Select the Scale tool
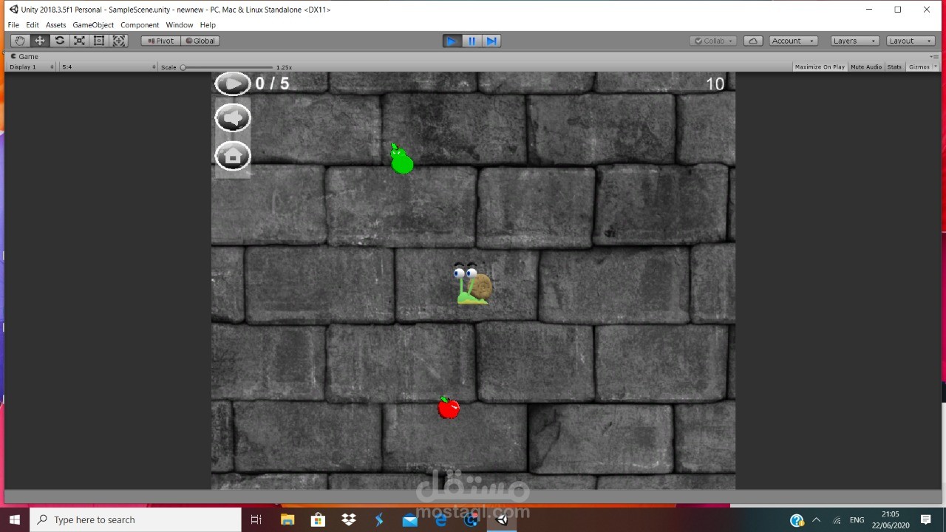 point(79,41)
